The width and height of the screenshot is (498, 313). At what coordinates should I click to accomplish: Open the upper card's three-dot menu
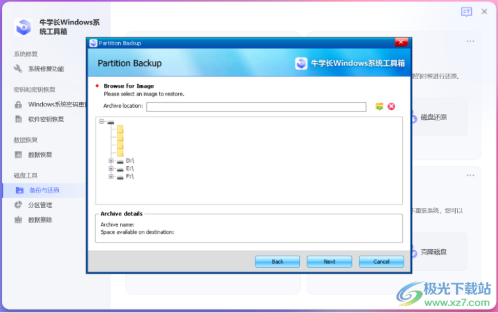pos(471,41)
